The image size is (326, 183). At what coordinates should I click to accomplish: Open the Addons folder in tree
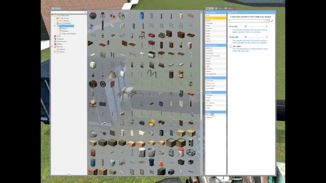click(62, 49)
